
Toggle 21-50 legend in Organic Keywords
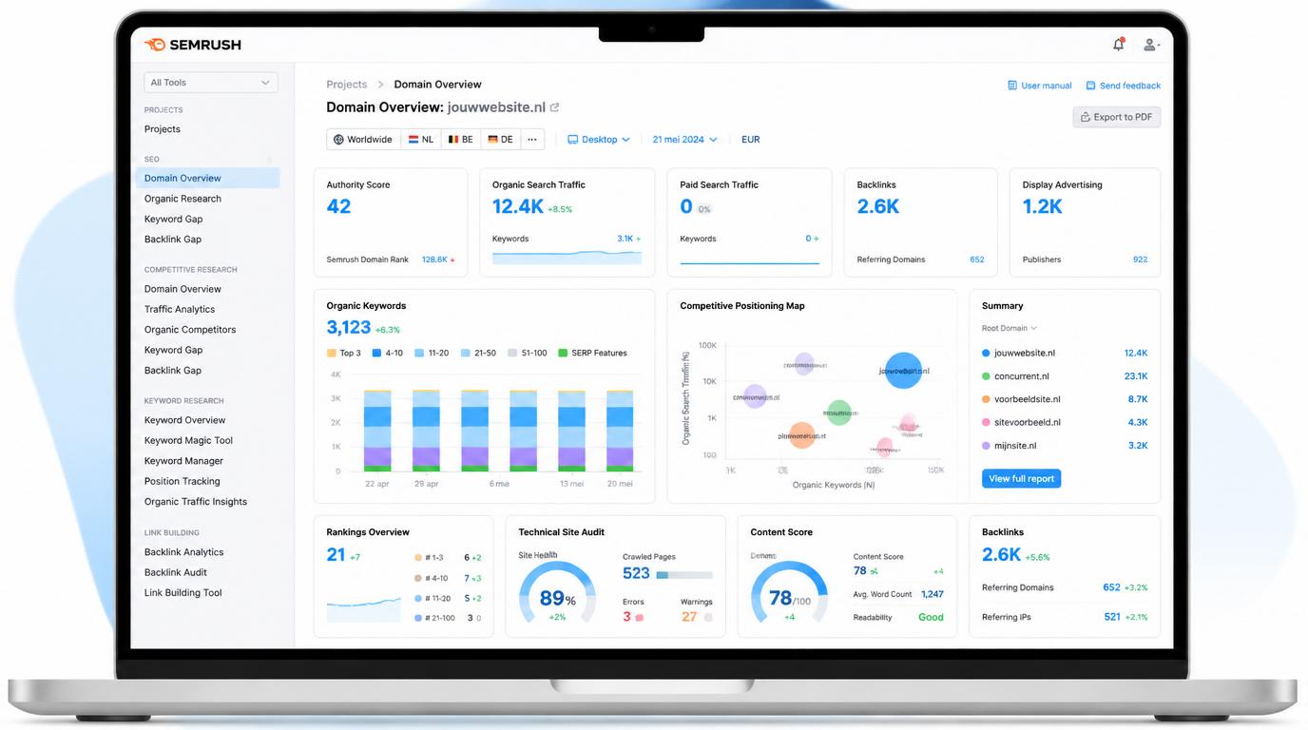click(478, 353)
